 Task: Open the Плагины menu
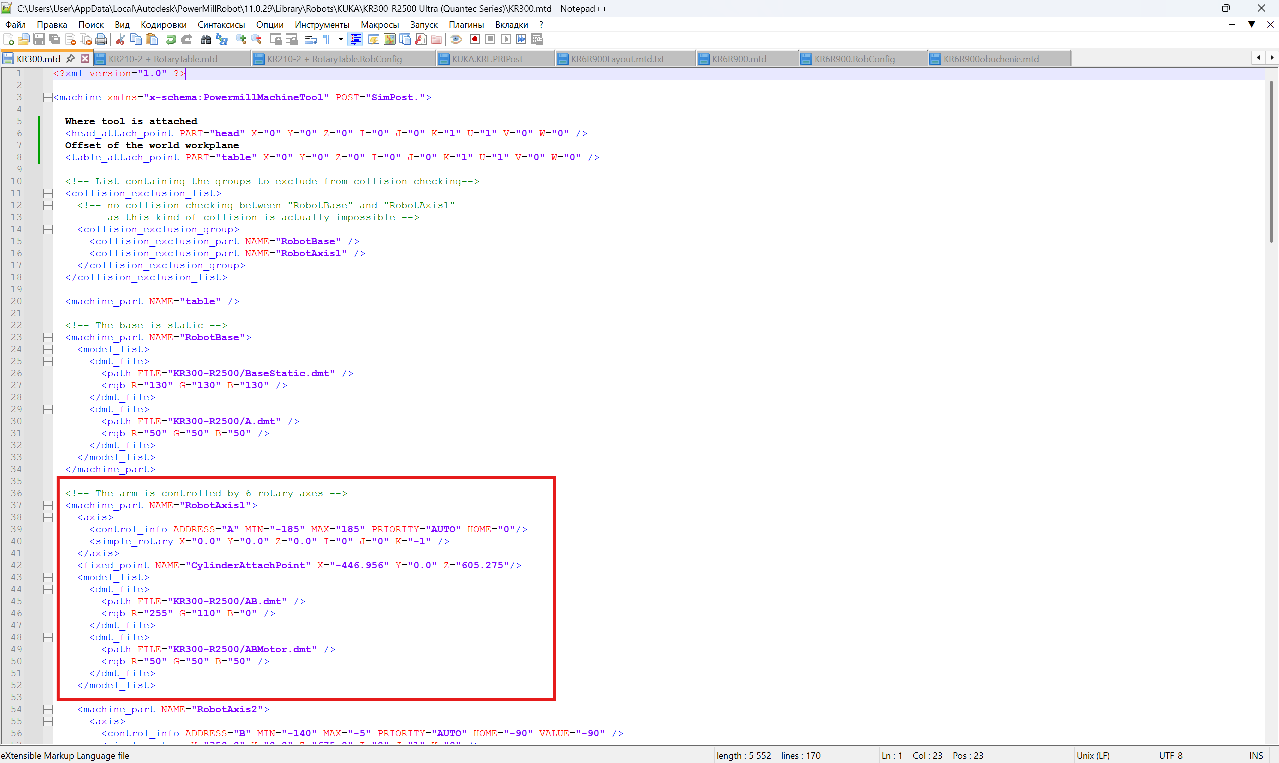(466, 24)
